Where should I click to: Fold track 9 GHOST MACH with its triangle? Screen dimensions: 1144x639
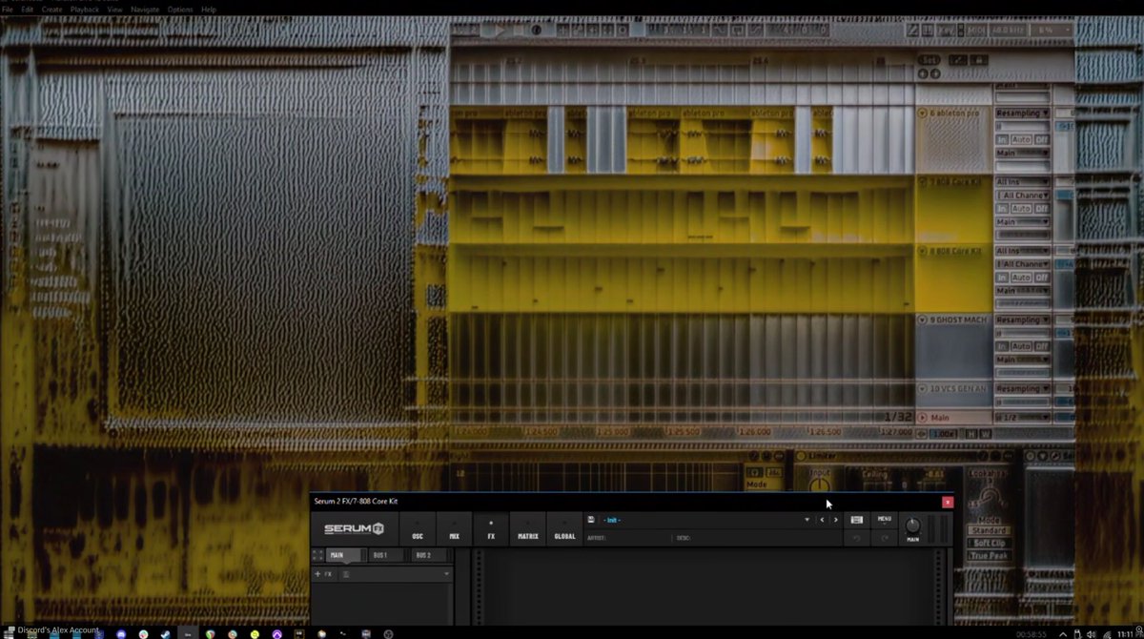tap(922, 319)
